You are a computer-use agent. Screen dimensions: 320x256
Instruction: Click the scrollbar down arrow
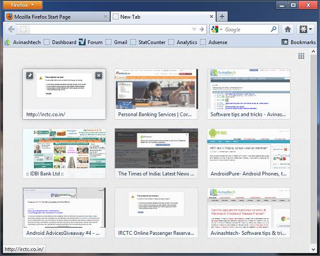(x=313, y=249)
